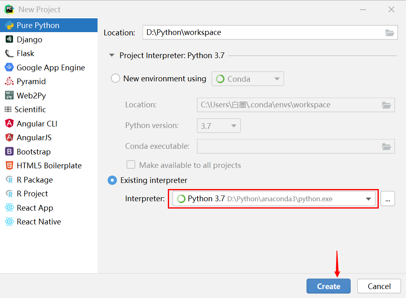
Task: Open the Python 3.7 interpreter dropdown
Action: 368,199
